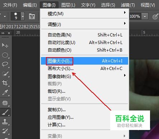
Task: Open the 编辑(E) menu
Action: pyautogui.click(x=30, y=5)
